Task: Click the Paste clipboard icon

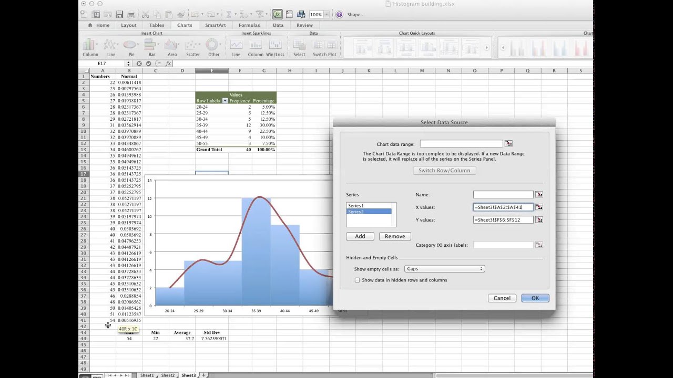Action: click(x=170, y=14)
